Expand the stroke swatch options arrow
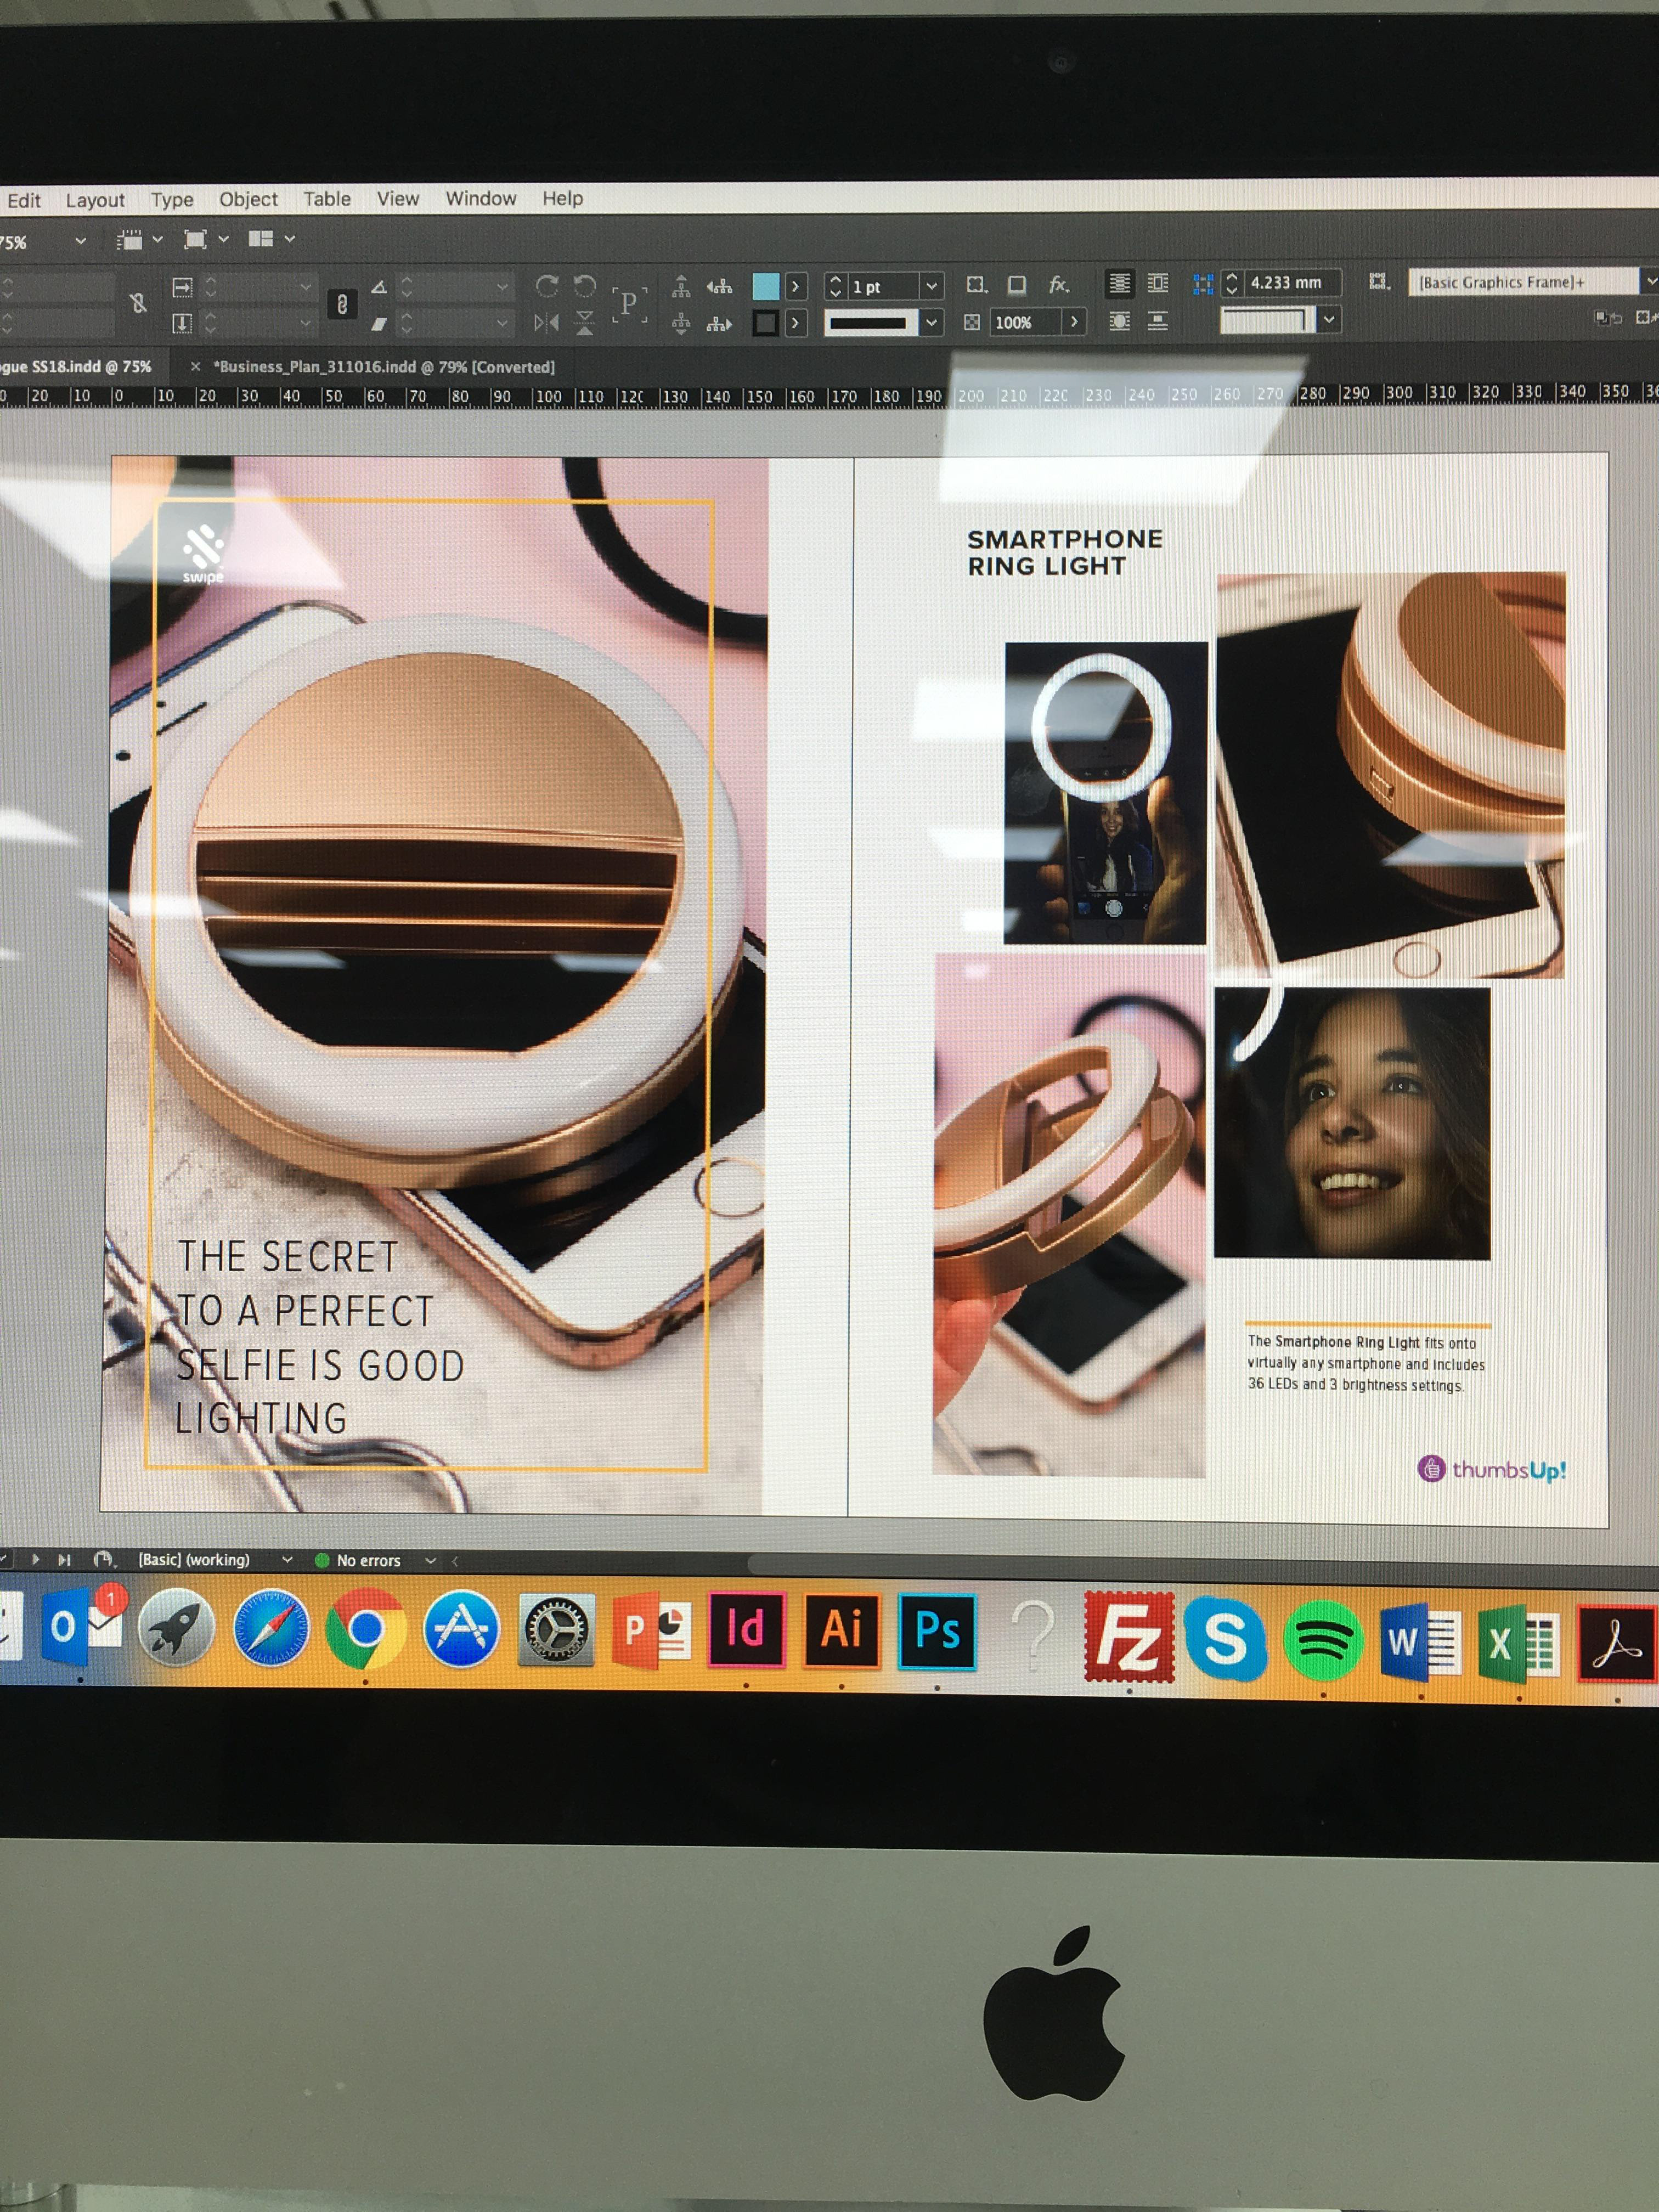The width and height of the screenshot is (1659, 2212). [x=795, y=323]
